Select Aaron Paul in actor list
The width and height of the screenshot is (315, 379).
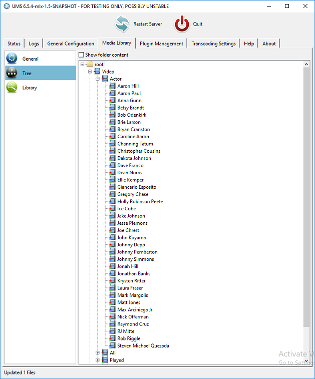(129, 93)
